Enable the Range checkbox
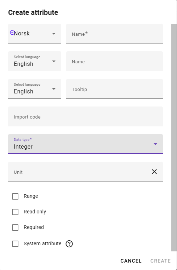The height and width of the screenshot is (270, 177). 15,196
